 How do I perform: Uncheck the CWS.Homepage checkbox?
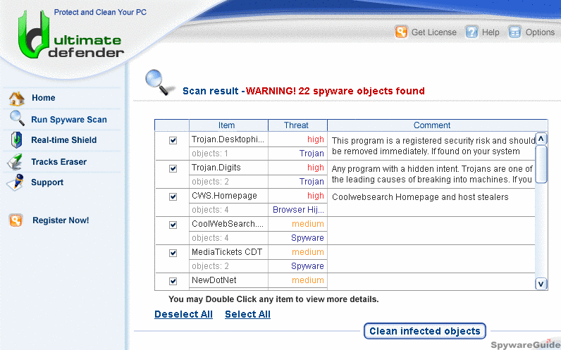click(x=173, y=196)
